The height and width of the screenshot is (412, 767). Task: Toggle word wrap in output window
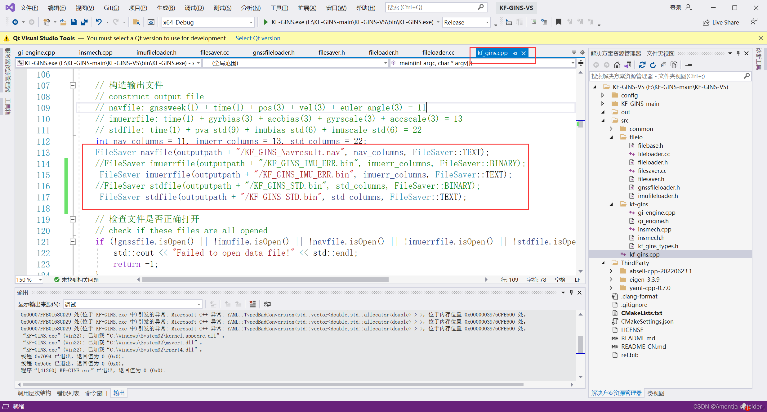coord(267,304)
